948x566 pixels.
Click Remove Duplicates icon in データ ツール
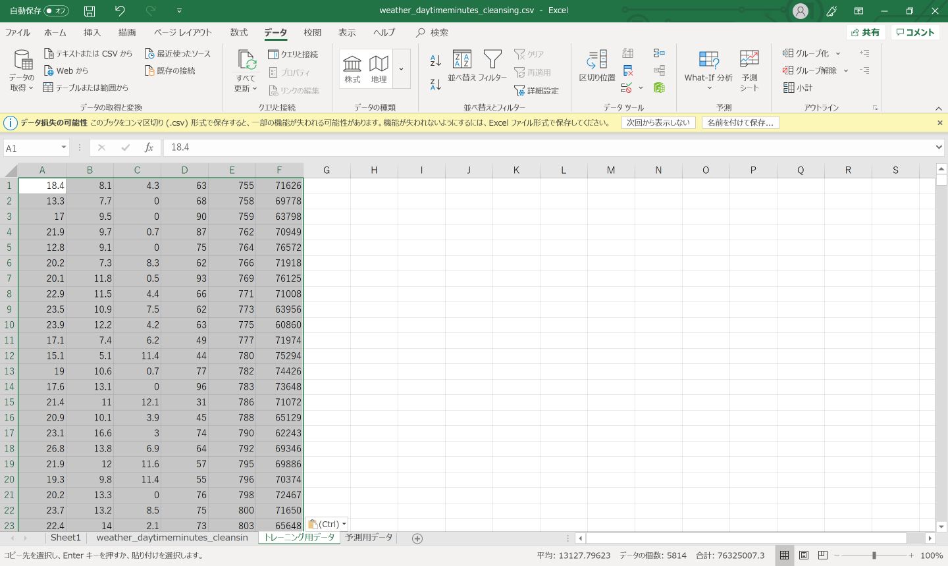click(x=628, y=70)
